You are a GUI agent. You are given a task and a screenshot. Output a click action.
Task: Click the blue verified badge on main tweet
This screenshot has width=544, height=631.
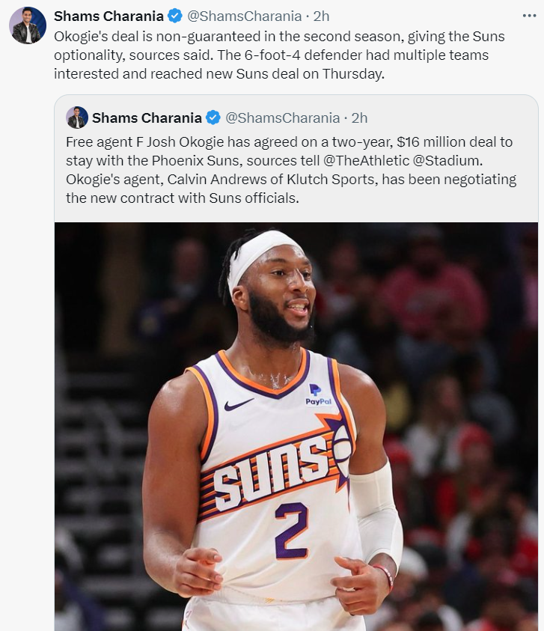point(174,16)
